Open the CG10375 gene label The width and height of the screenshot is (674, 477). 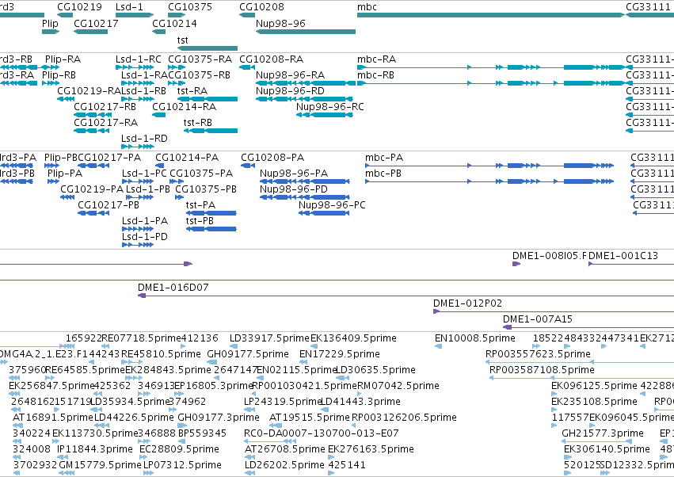pos(190,7)
